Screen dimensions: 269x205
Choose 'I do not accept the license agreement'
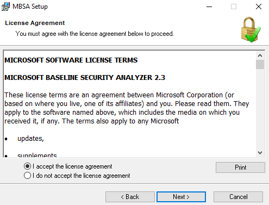pyautogui.click(x=77, y=176)
